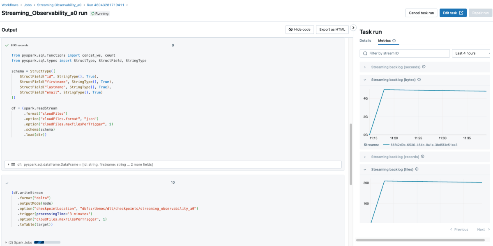Click the 11:20 tick on bytes chart
493x246 pixels.
point(394,138)
